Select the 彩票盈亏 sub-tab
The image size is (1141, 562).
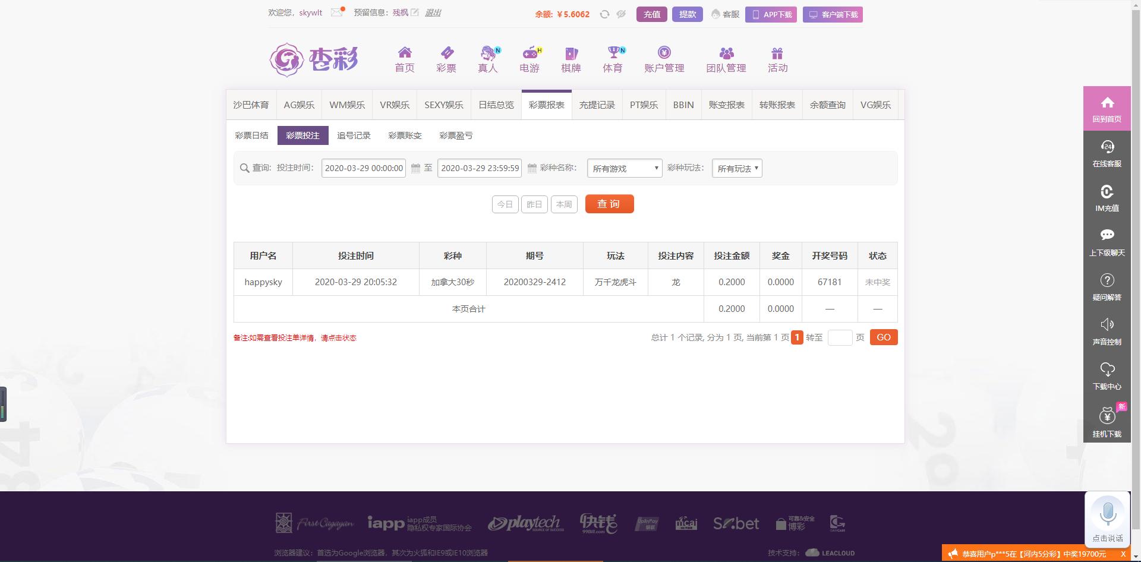(x=456, y=135)
